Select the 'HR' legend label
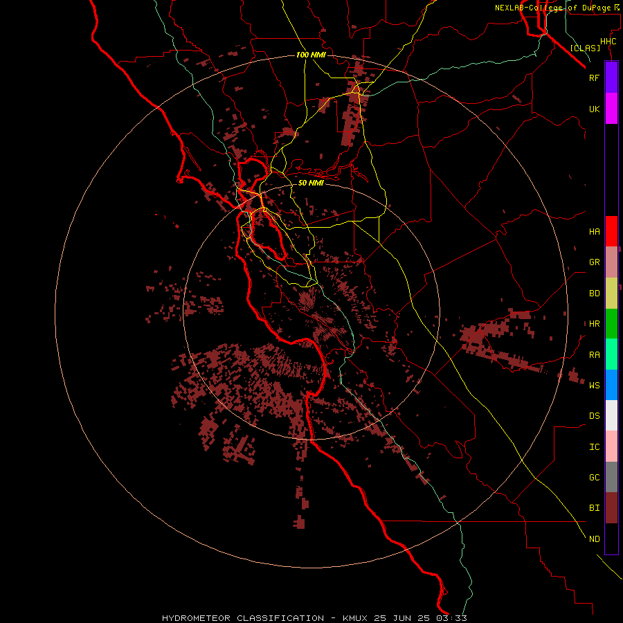The width and height of the screenshot is (623, 623). 594,324
